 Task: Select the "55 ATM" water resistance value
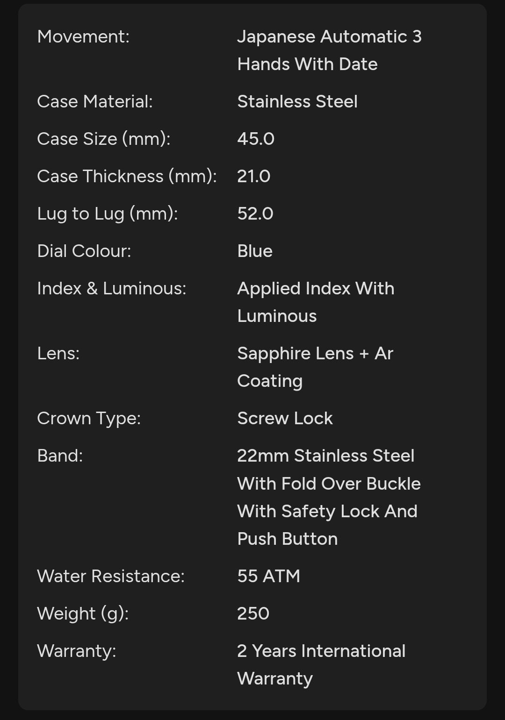click(x=269, y=577)
